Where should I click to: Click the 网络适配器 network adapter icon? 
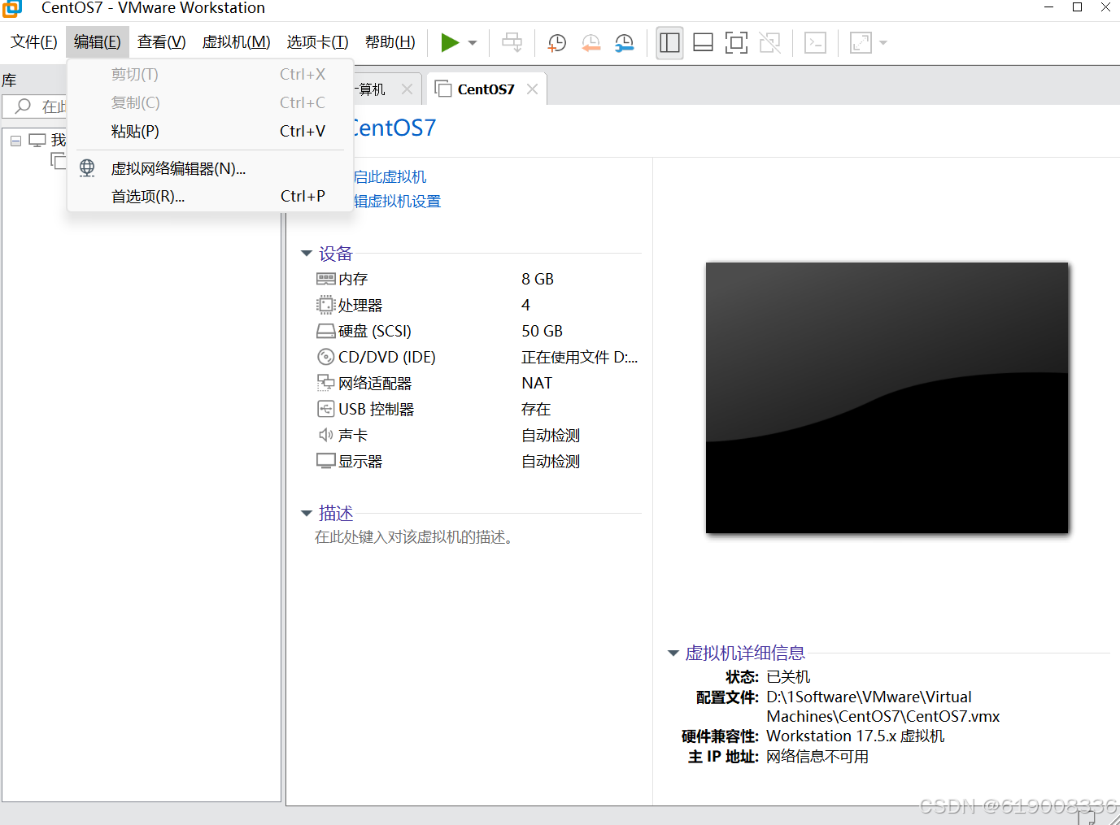[x=325, y=382]
